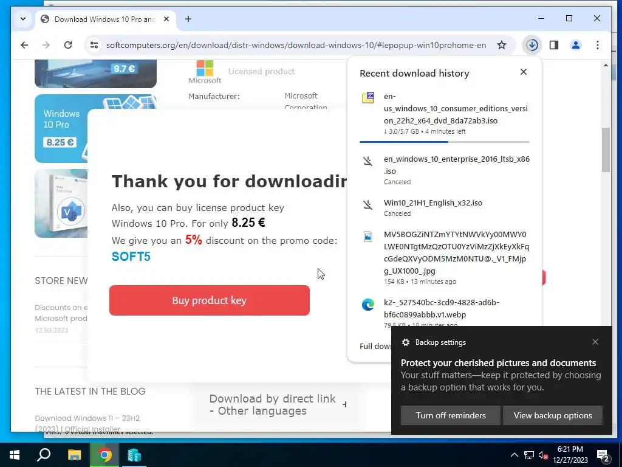Select the Win10_21H1_English_x32.iso entry
The width and height of the screenshot is (622, 467).
(x=444, y=208)
